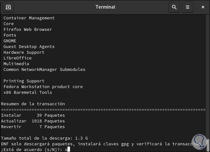Click the Firefox Web Browser line

(28, 30)
